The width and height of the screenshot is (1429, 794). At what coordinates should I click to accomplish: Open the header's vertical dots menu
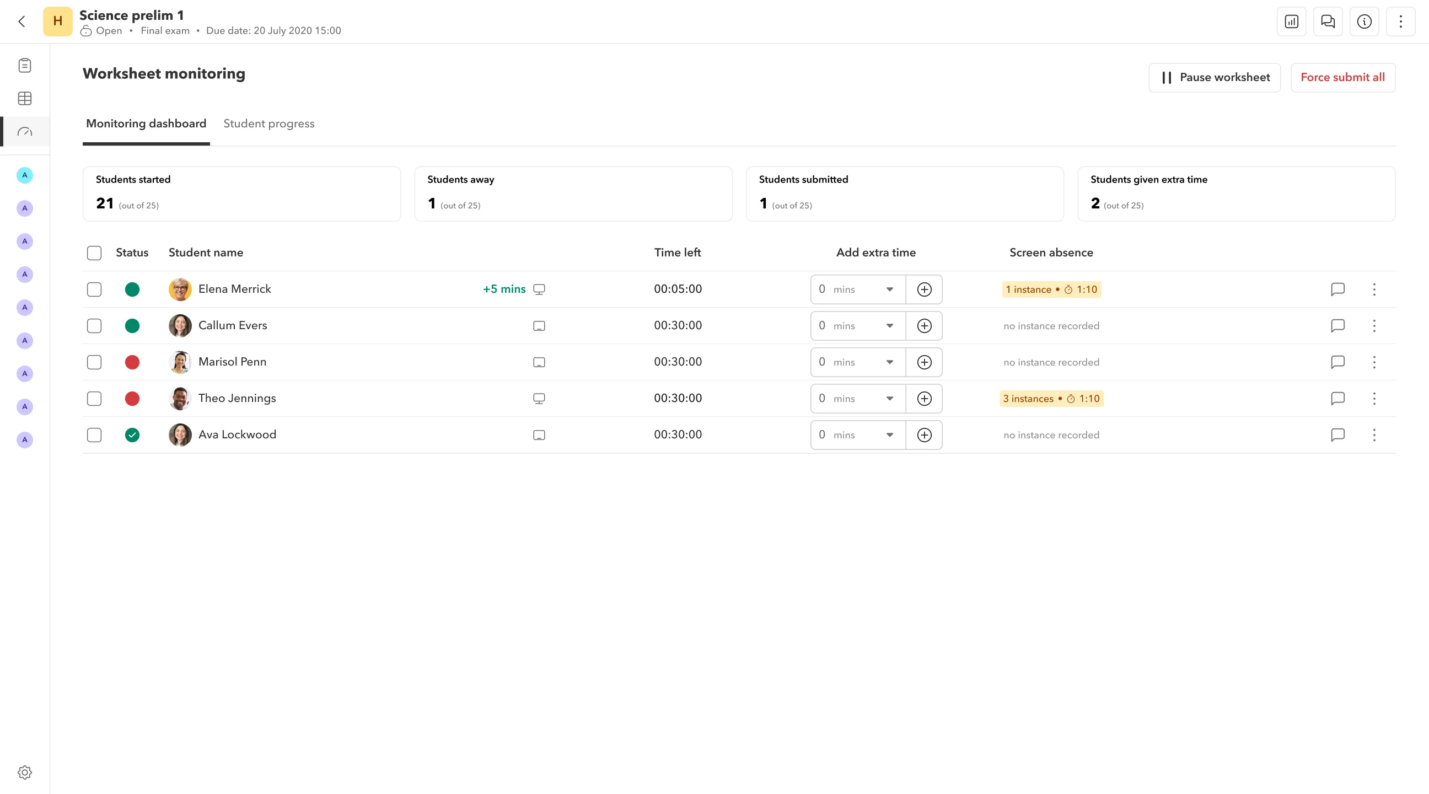click(x=1401, y=22)
